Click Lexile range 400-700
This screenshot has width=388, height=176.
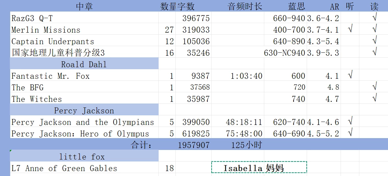click(x=286, y=29)
